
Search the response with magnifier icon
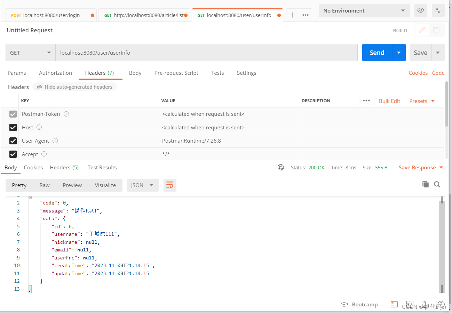click(x=437, y=184)
